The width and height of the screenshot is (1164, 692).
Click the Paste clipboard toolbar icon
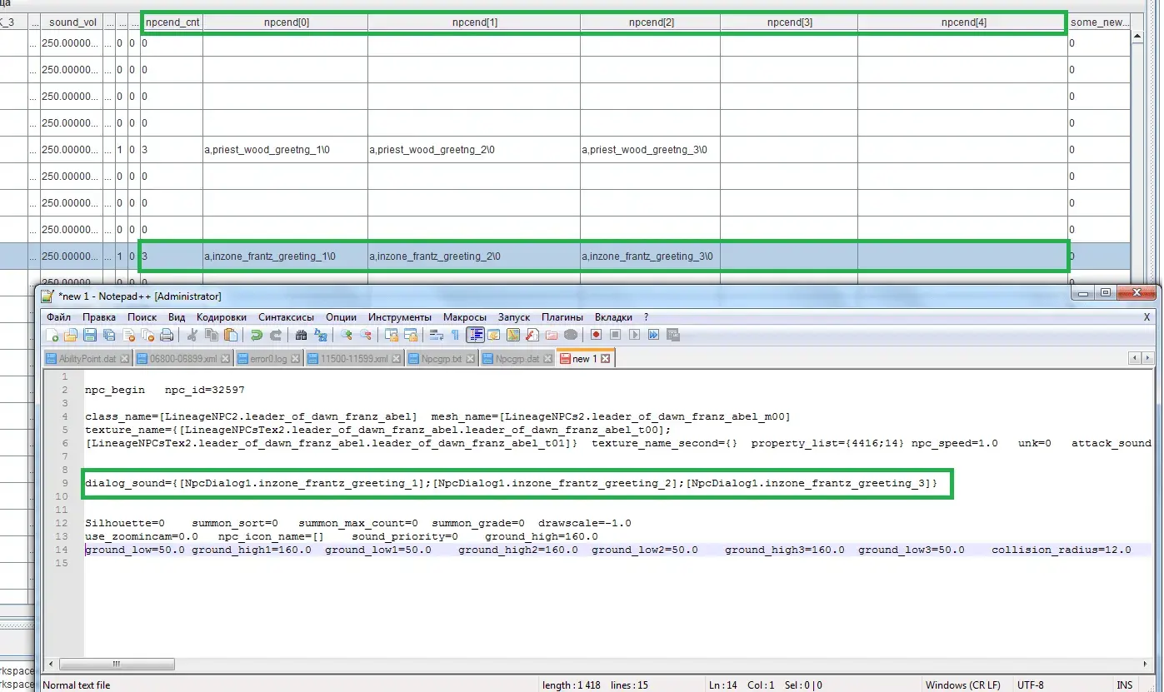[230, 335]
